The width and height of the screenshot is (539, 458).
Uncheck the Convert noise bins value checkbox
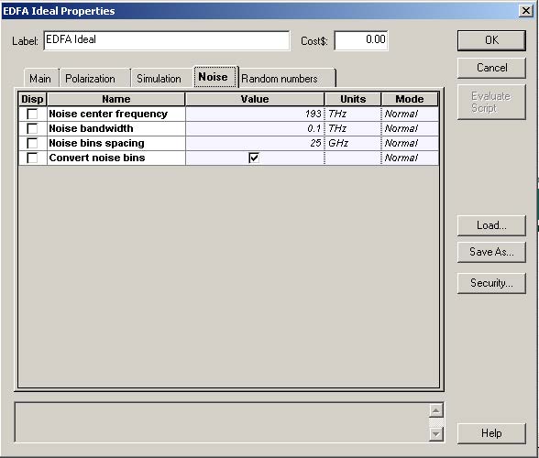click(x=254, y=158)
